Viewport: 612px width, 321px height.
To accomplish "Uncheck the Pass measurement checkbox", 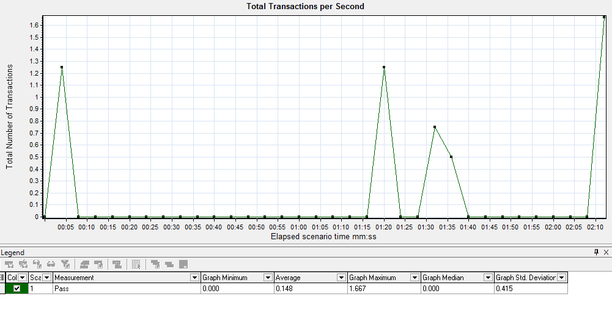I will [17, 289].
